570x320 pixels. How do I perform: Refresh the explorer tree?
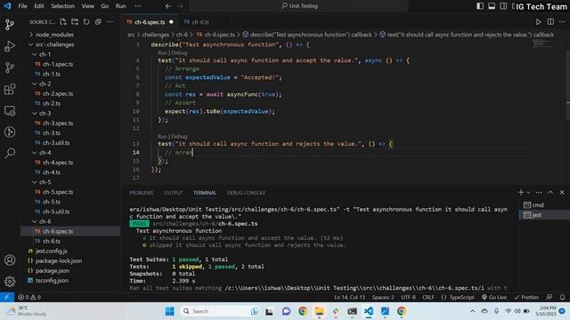pos(86,21)
